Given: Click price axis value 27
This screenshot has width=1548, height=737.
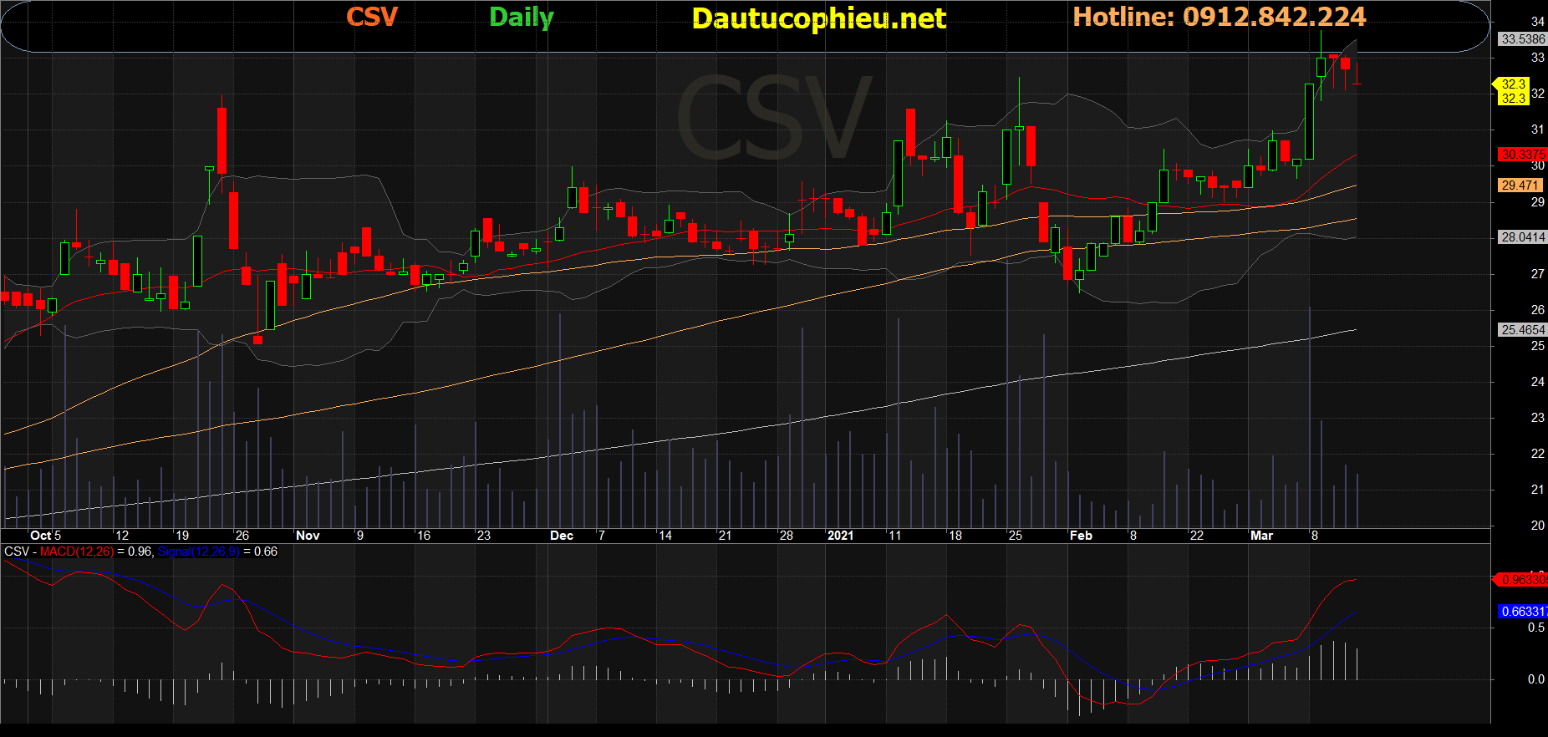Looking at the screenshot, I should click(1537, 274).
